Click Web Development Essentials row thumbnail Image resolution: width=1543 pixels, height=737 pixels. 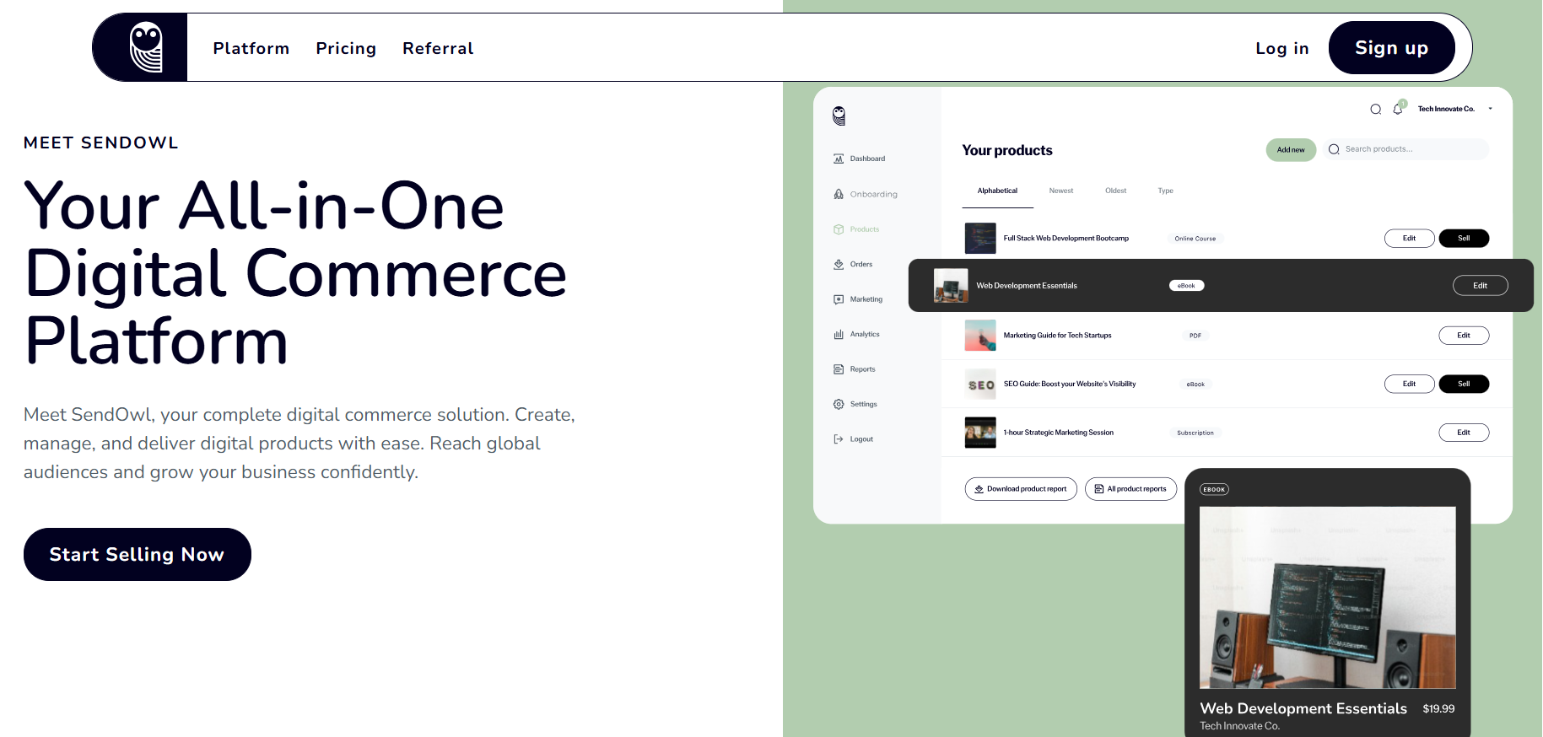[x=951, y=286]
